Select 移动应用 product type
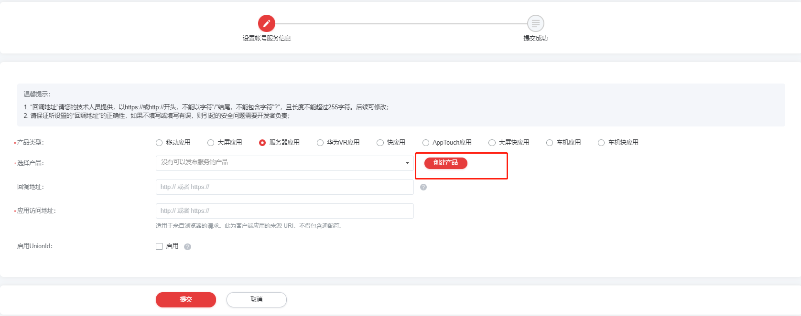 pyautogui.click(x=159, y=143)
